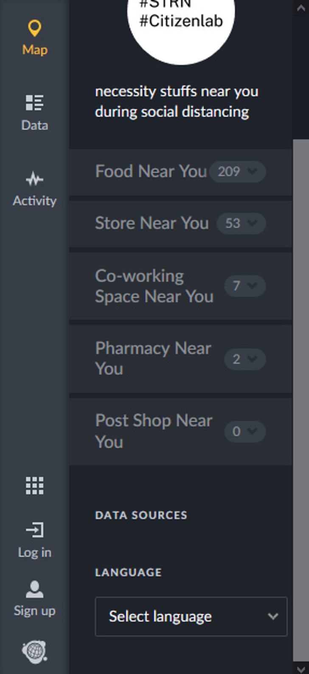Expand the Co-working Space count chevron
309x674 pixels.
(245, 286)
